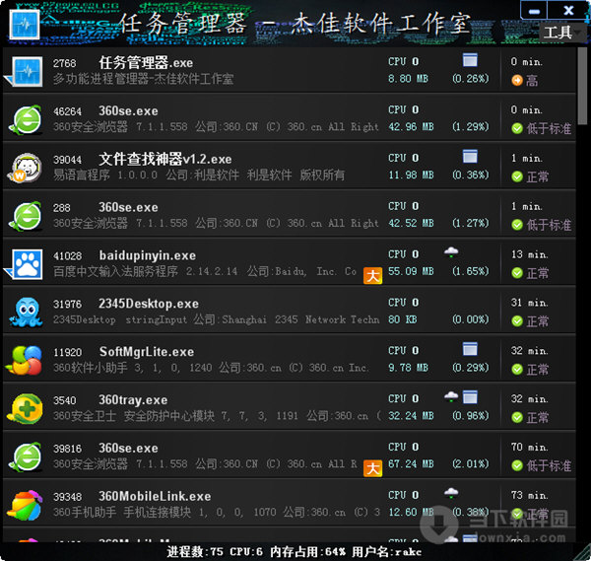This screenshot has width=591, height=561.
Task: Click orange 大 badge in baidupinyin.exe row
Action: coord(372,275)
